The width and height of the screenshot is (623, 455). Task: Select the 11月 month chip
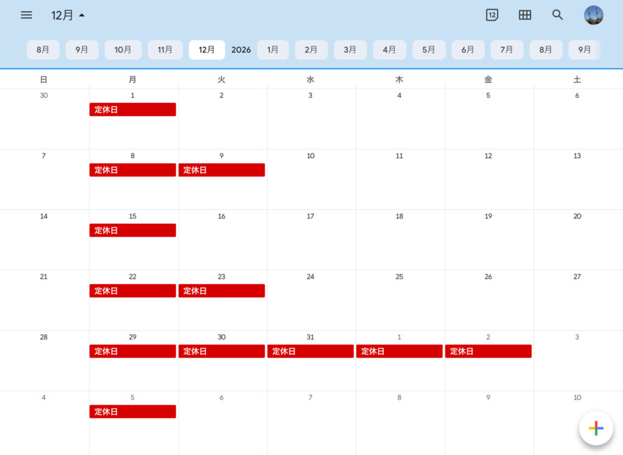(165, 50)
